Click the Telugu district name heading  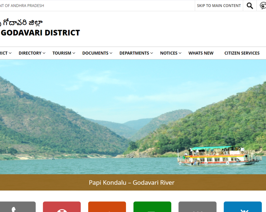(21, 22)
